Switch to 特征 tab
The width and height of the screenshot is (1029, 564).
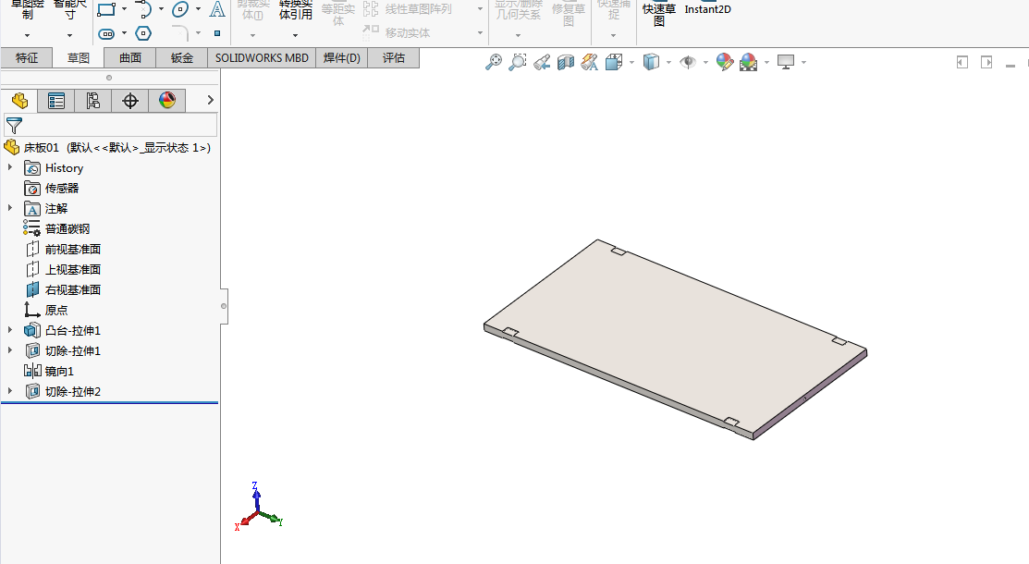click(x=26, y=57)
